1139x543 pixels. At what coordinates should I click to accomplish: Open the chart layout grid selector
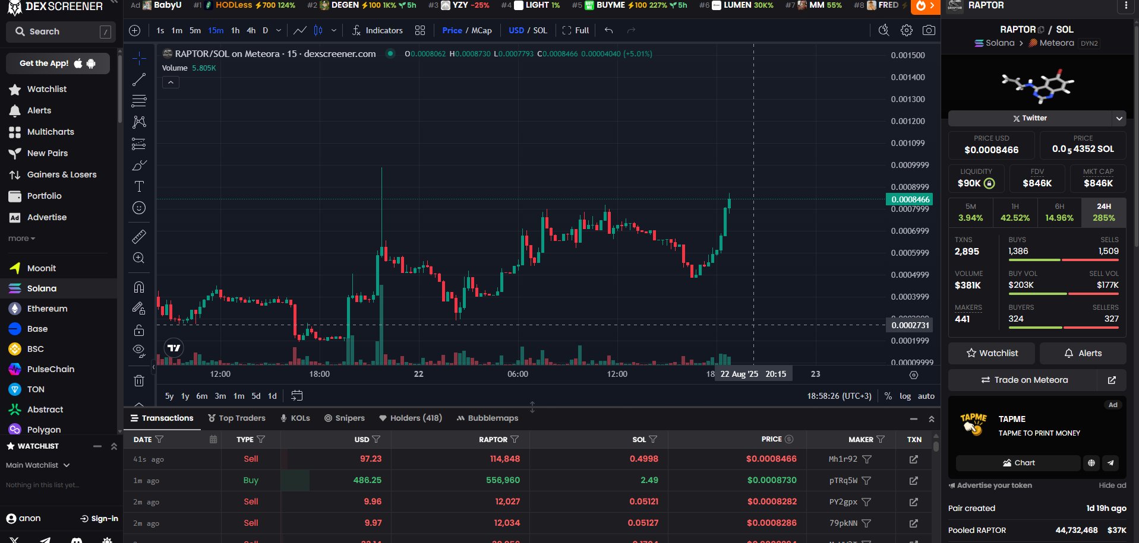[420, 30]
